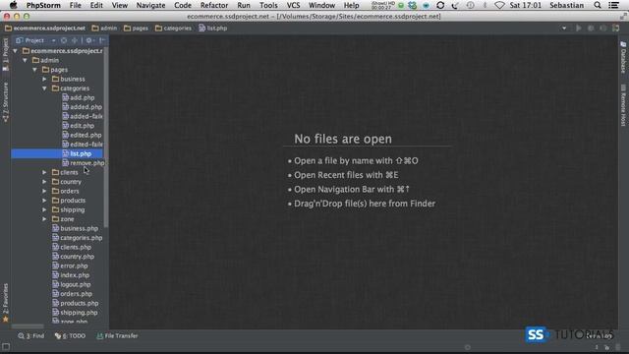Select error.php file in tree
The width and height of the screenshot is (629, 354).
pos(70,265)
